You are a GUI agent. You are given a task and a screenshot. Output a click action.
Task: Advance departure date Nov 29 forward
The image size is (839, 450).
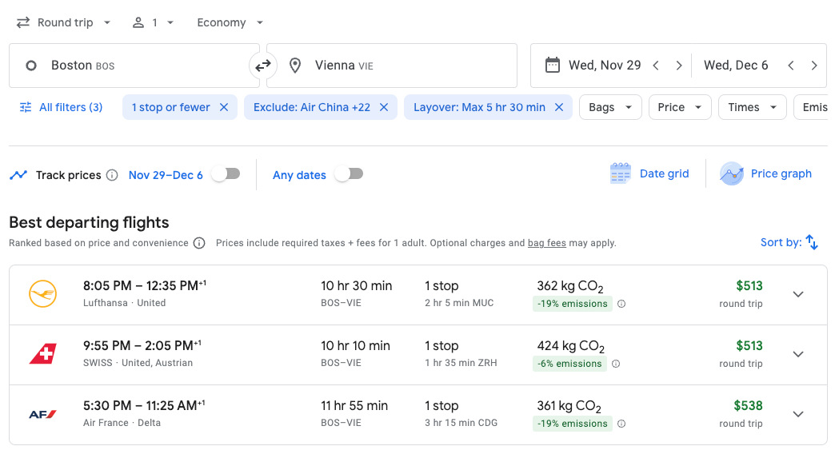[x=679, y=66]
